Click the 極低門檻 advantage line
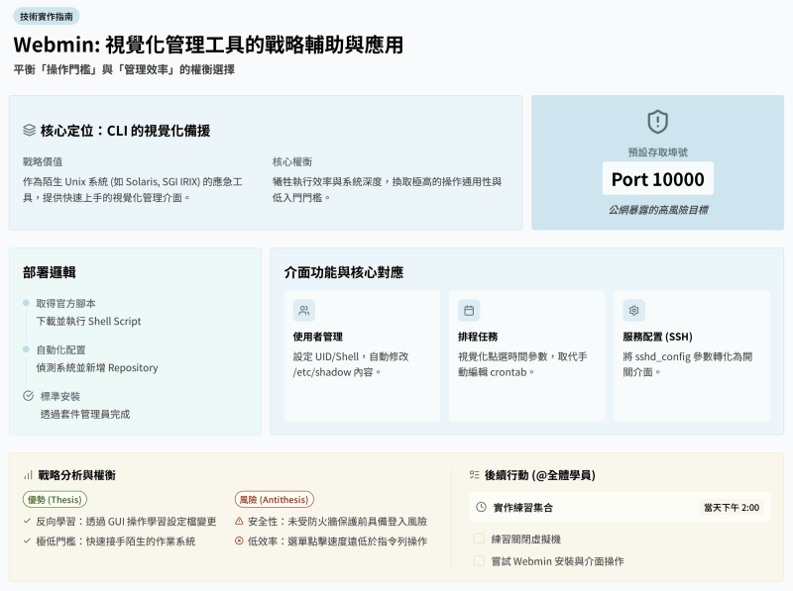This screenshot has height=591, width=793. tap(116, 541)
